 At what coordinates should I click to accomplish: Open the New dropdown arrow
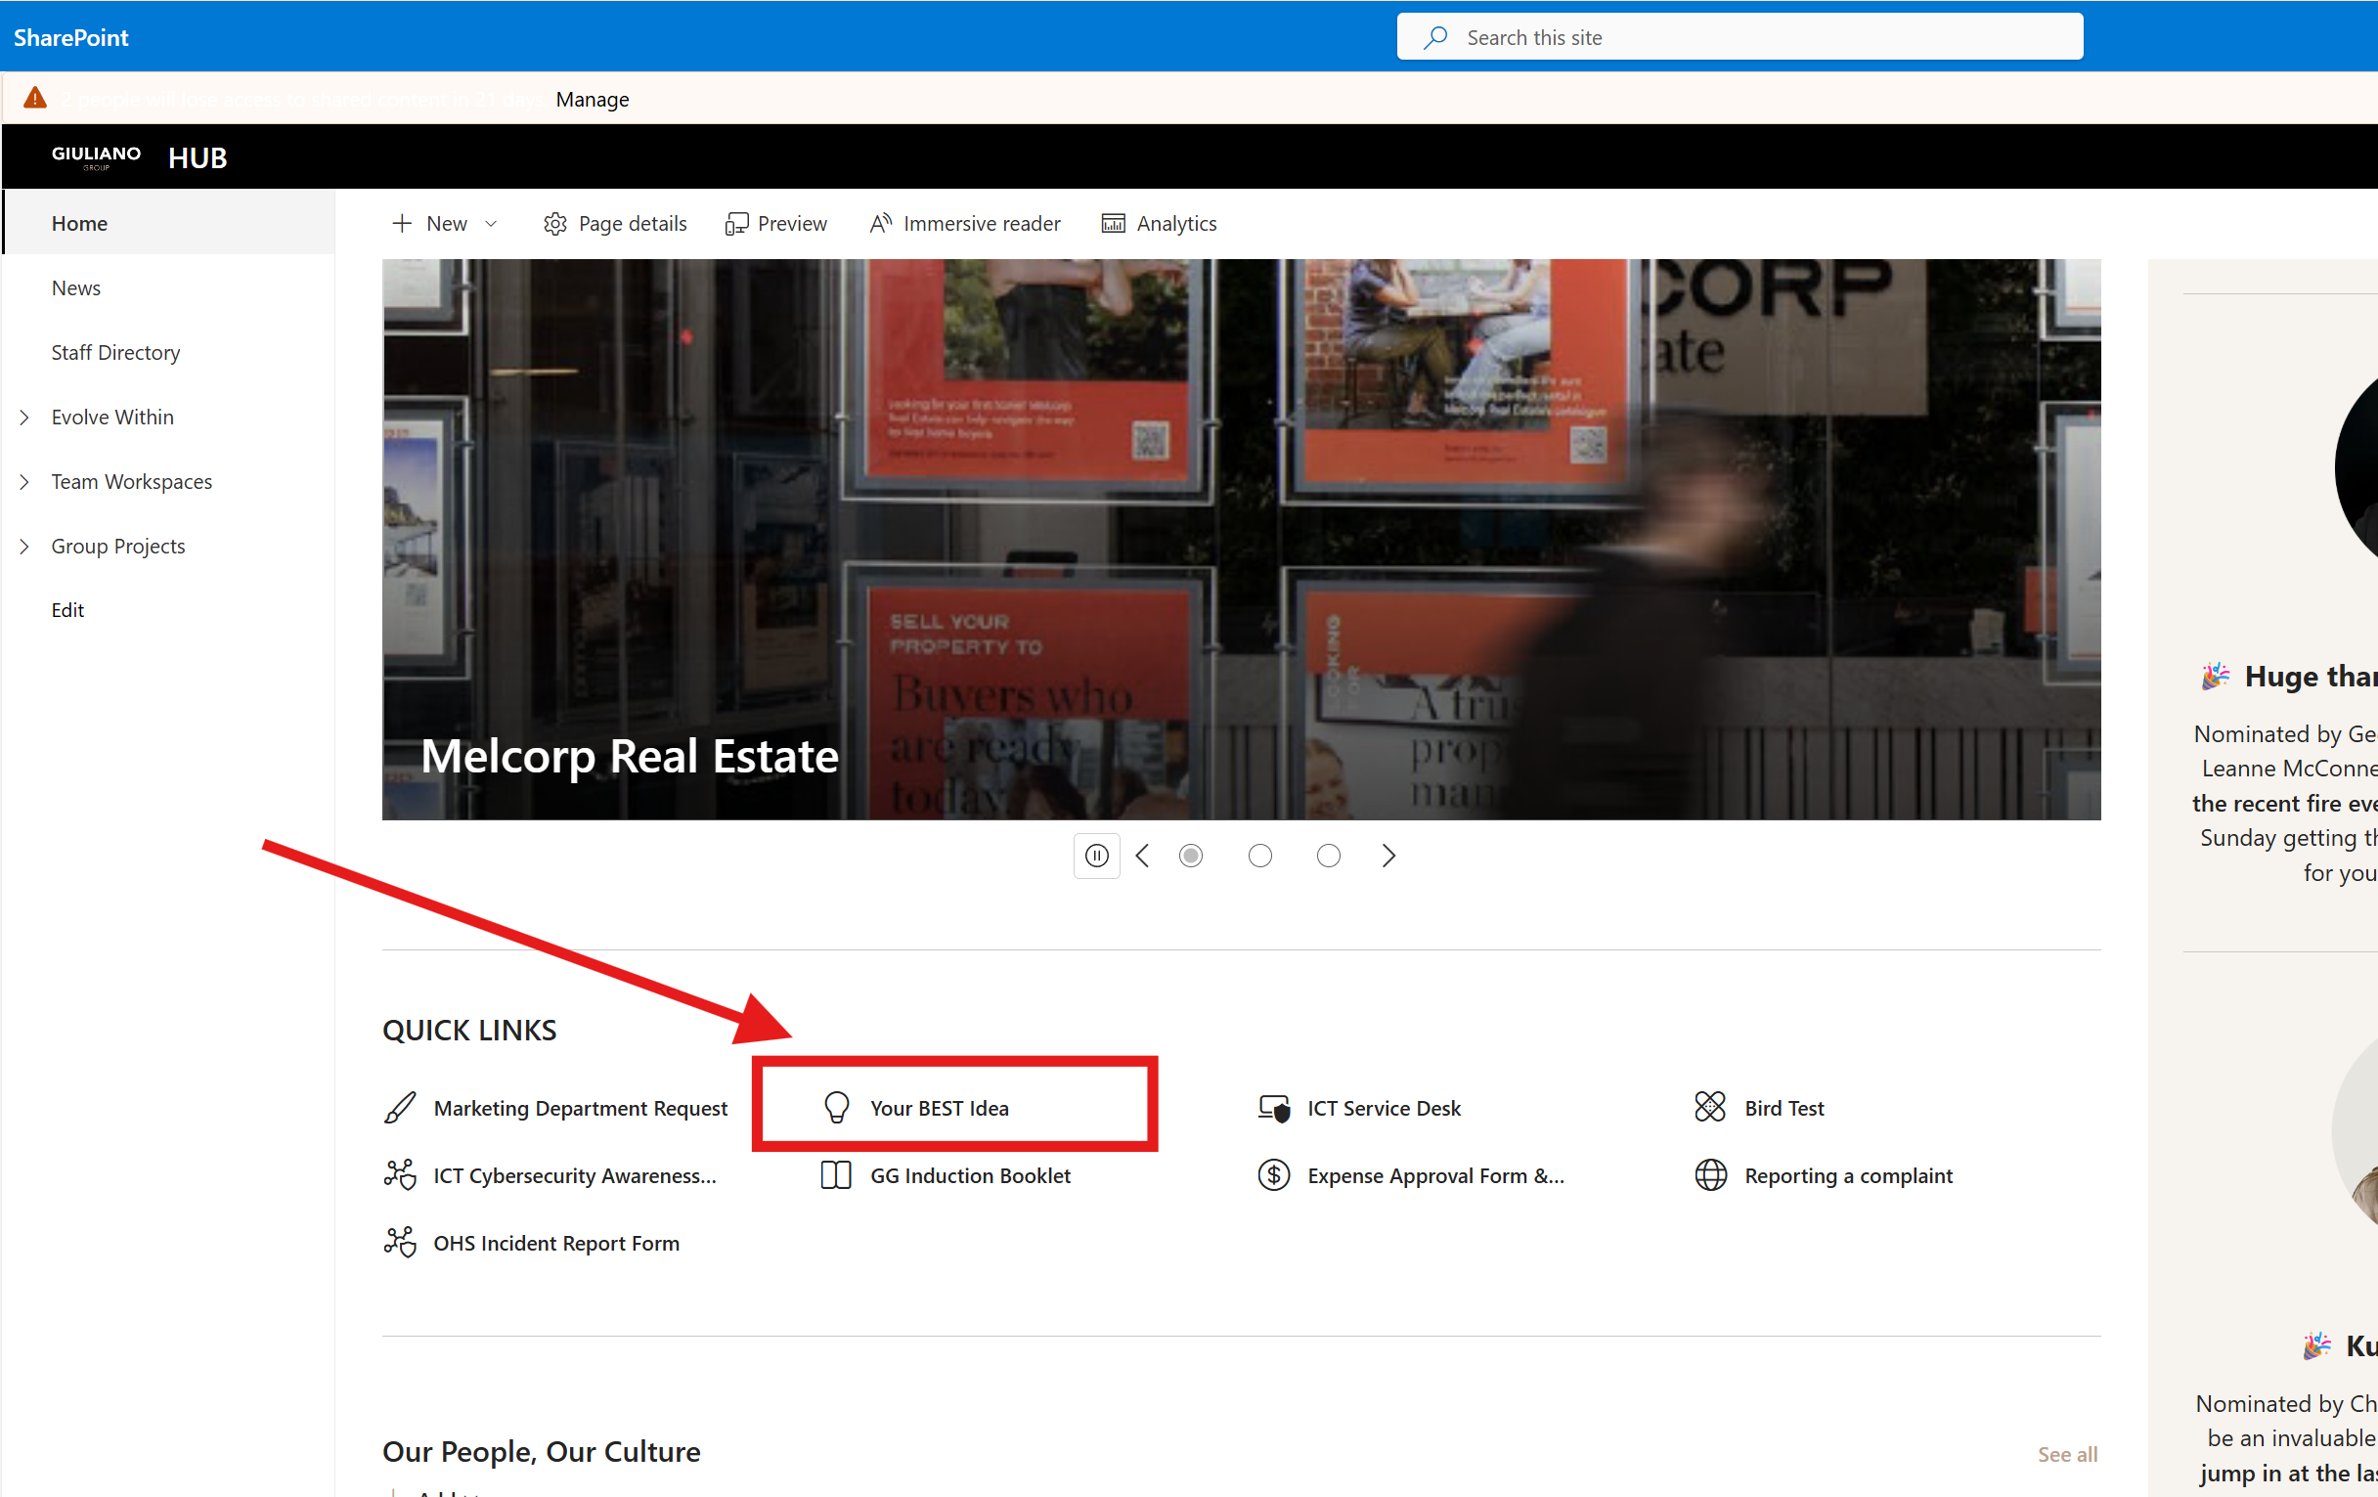[x=491, y=224]
